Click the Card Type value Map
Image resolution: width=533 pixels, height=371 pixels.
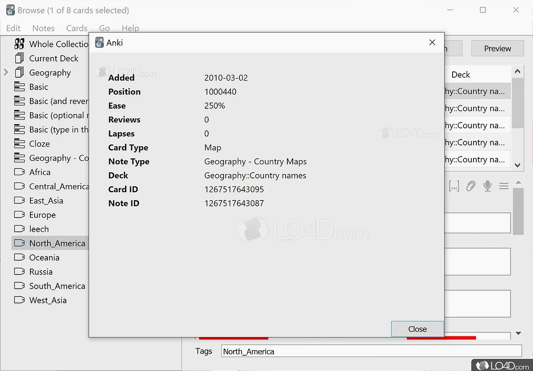tap(212, 148)
